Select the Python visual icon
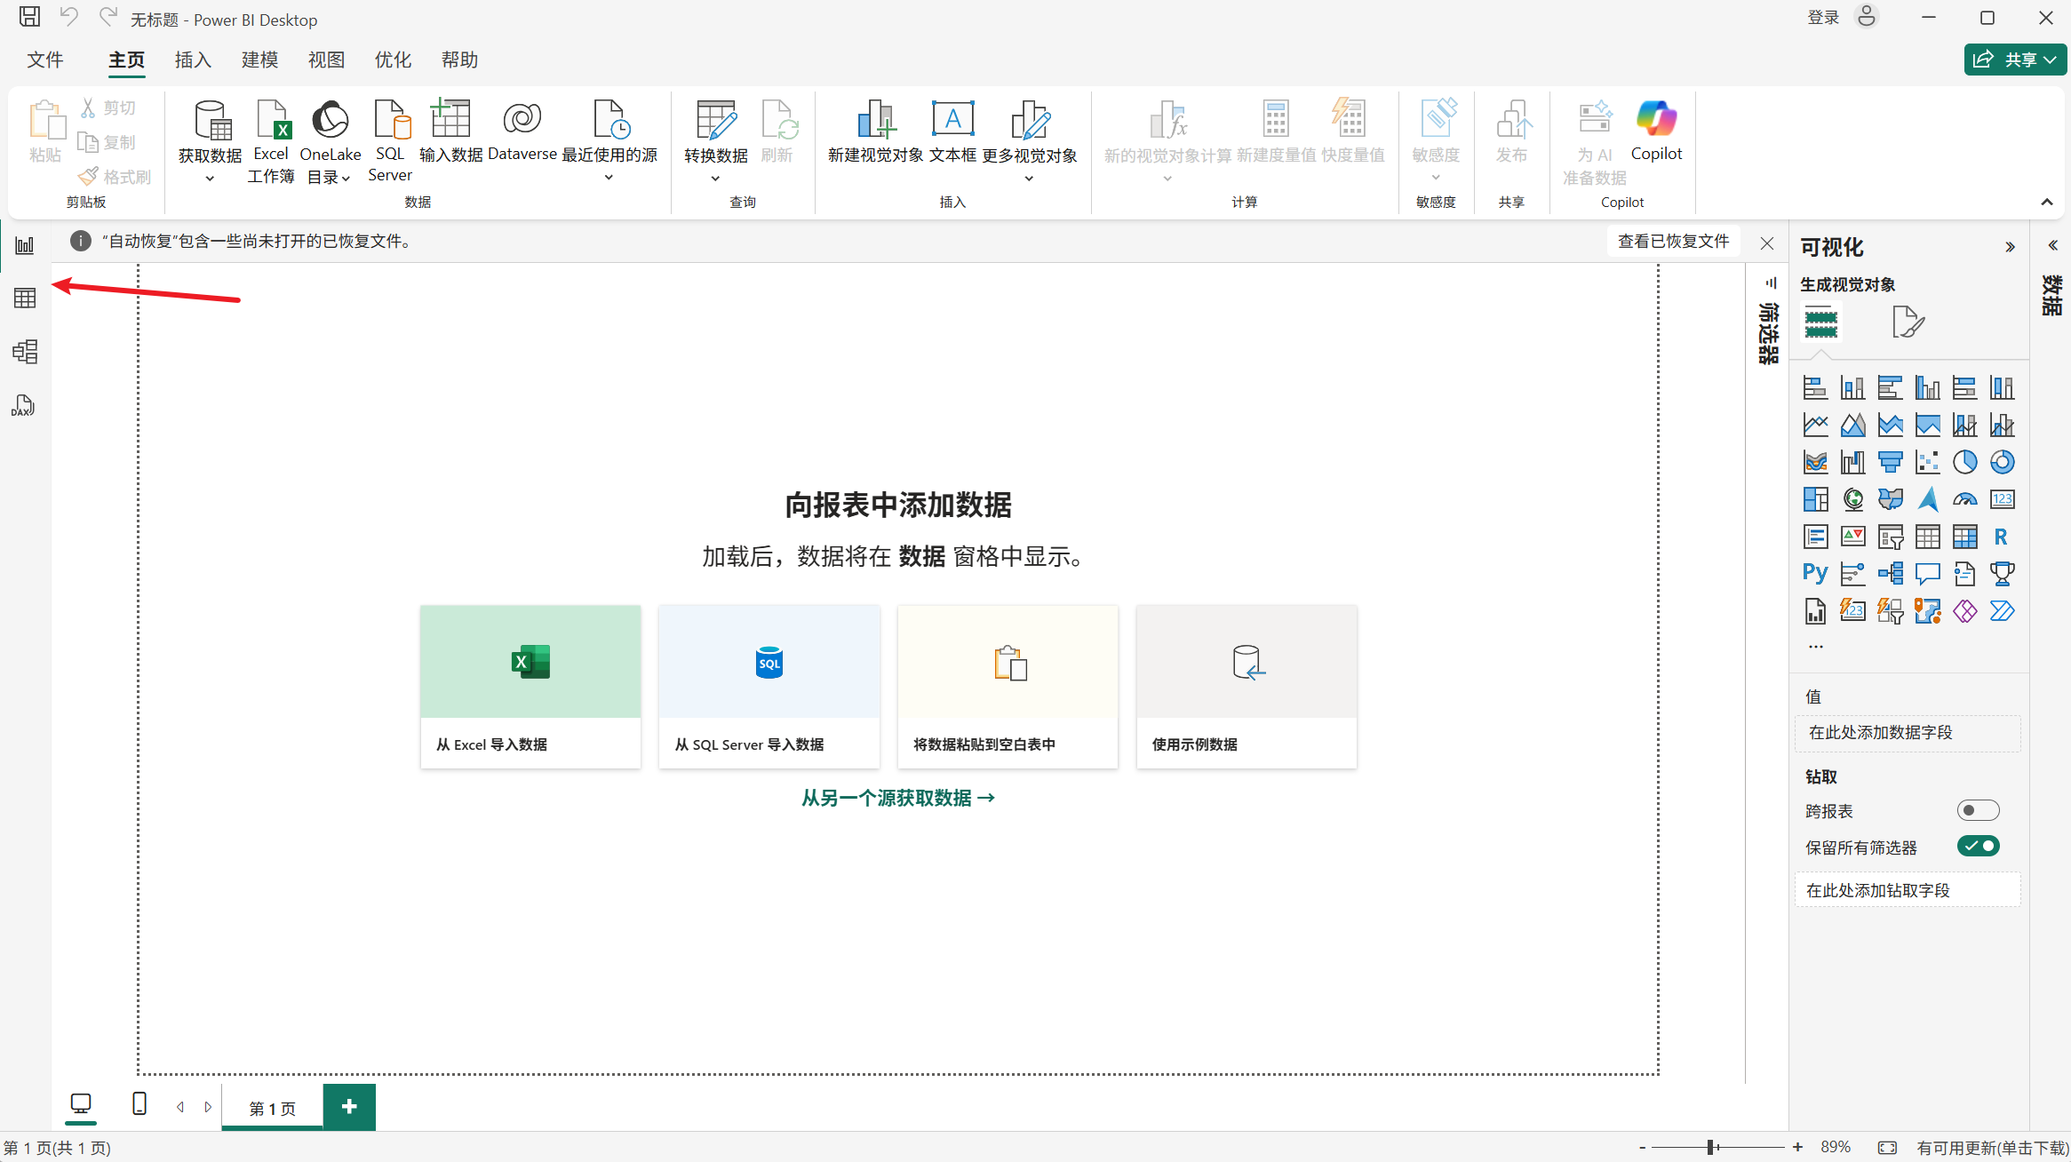Image resolution: width=2071 pixels, height=1162 pixels. (x=1815, y=573)
